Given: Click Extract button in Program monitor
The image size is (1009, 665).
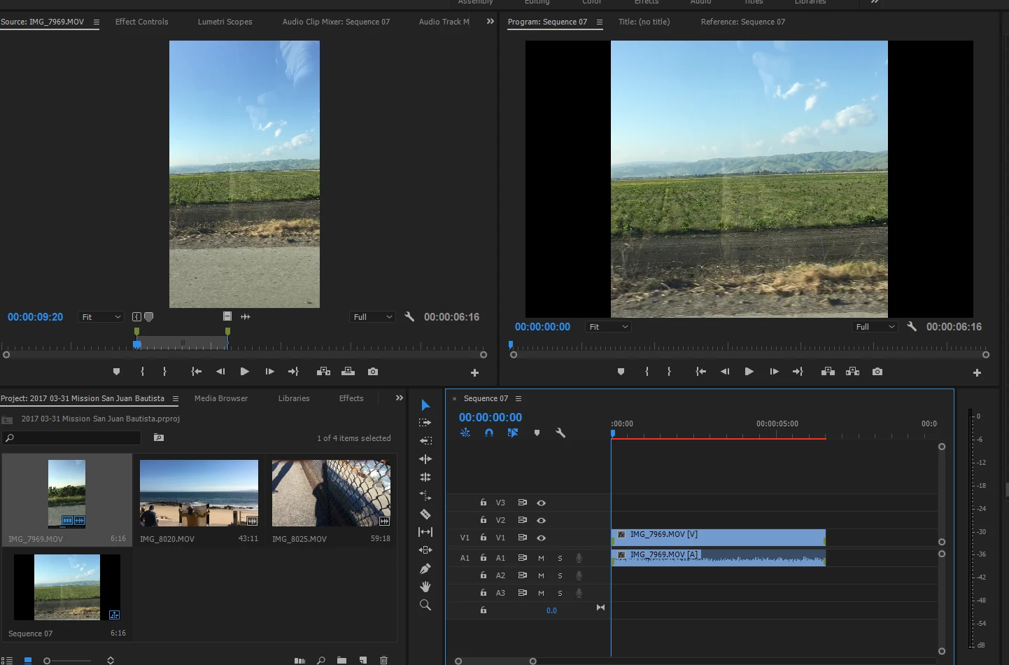Looking at the screenshot, I should [852, 372].
